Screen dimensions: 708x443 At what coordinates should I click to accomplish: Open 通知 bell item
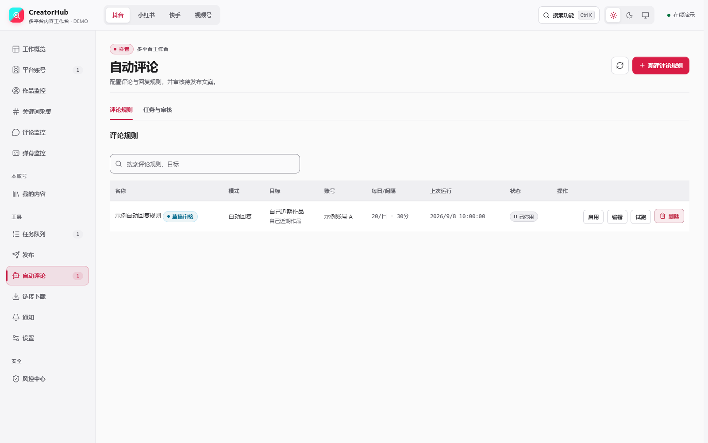(47, 317)
